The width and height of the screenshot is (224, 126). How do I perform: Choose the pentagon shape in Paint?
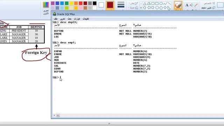coord(161,8)
